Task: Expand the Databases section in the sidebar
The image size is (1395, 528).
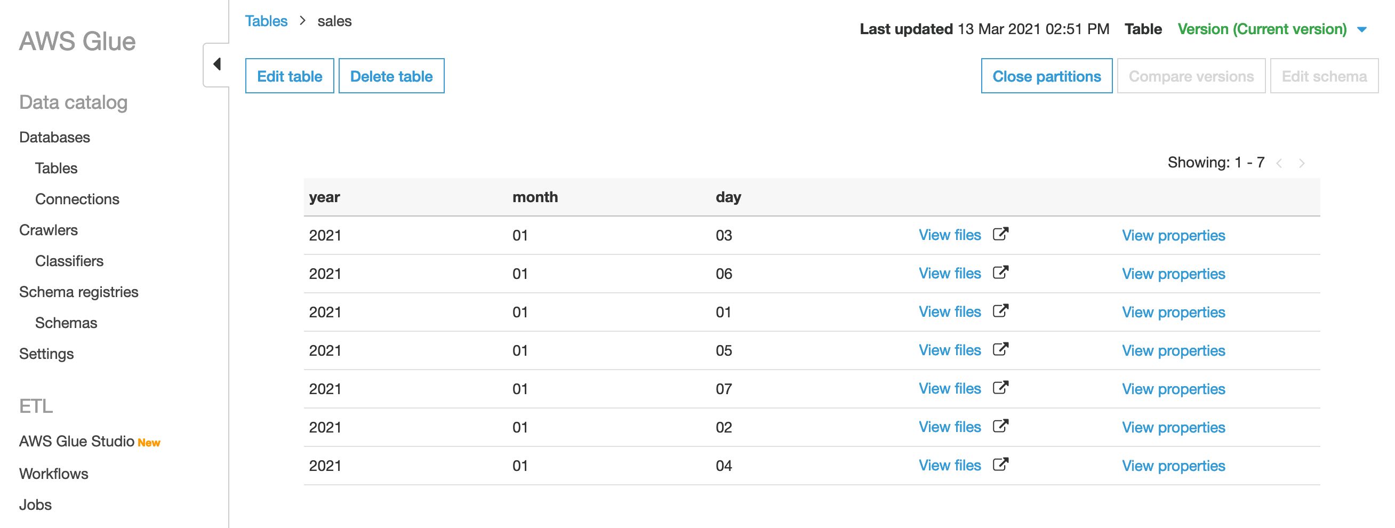Action: click(54, 137)
